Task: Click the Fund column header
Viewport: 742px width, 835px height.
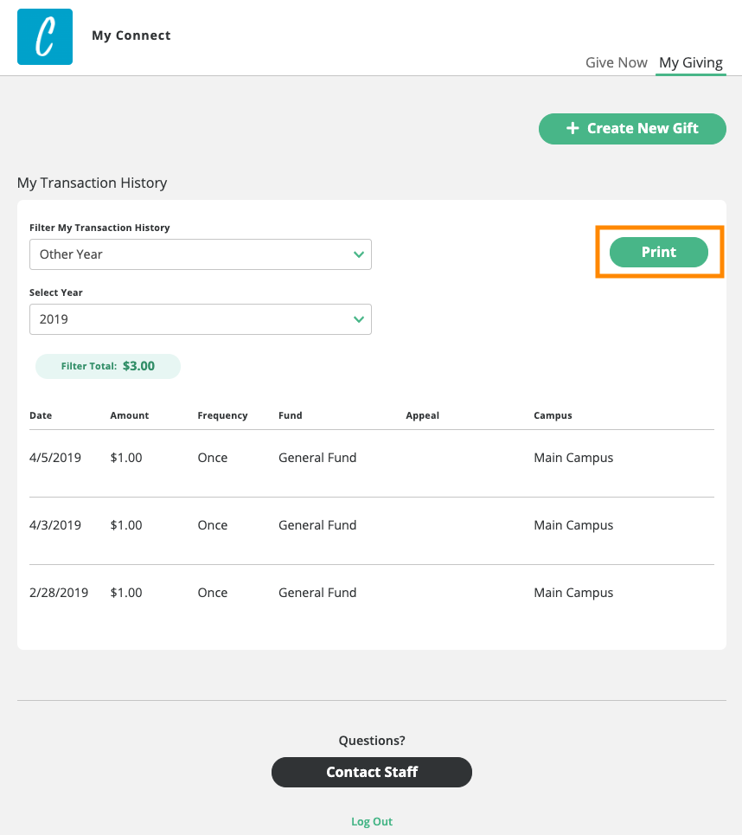Action: click(291, 415)
